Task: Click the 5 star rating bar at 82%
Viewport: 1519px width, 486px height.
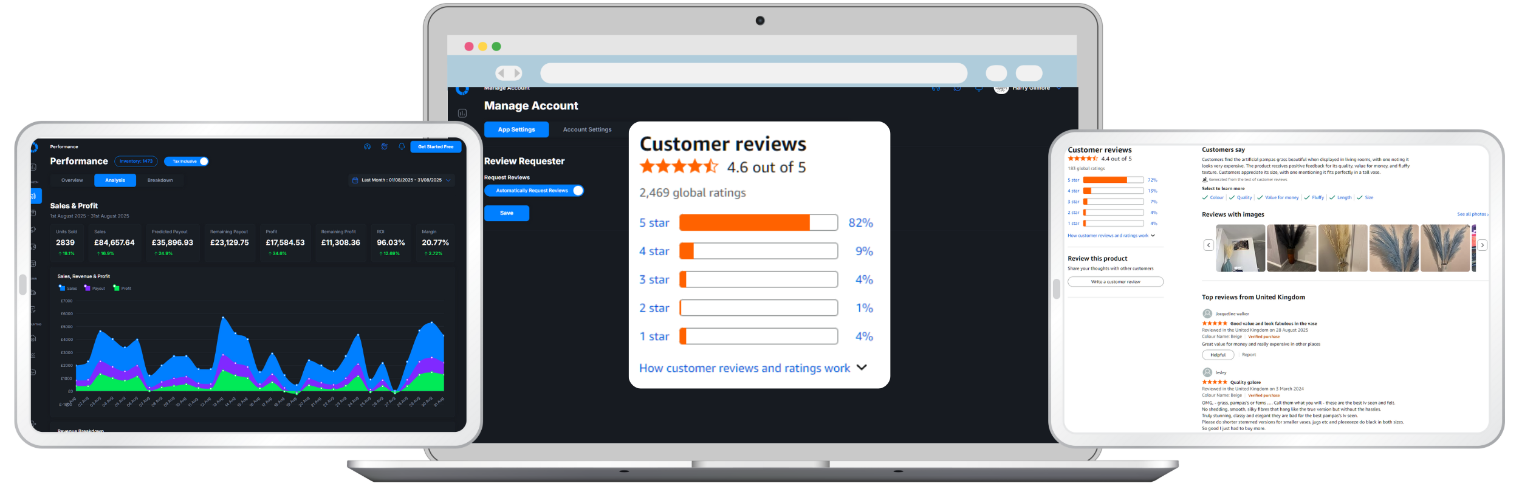Action: (758, 223)
